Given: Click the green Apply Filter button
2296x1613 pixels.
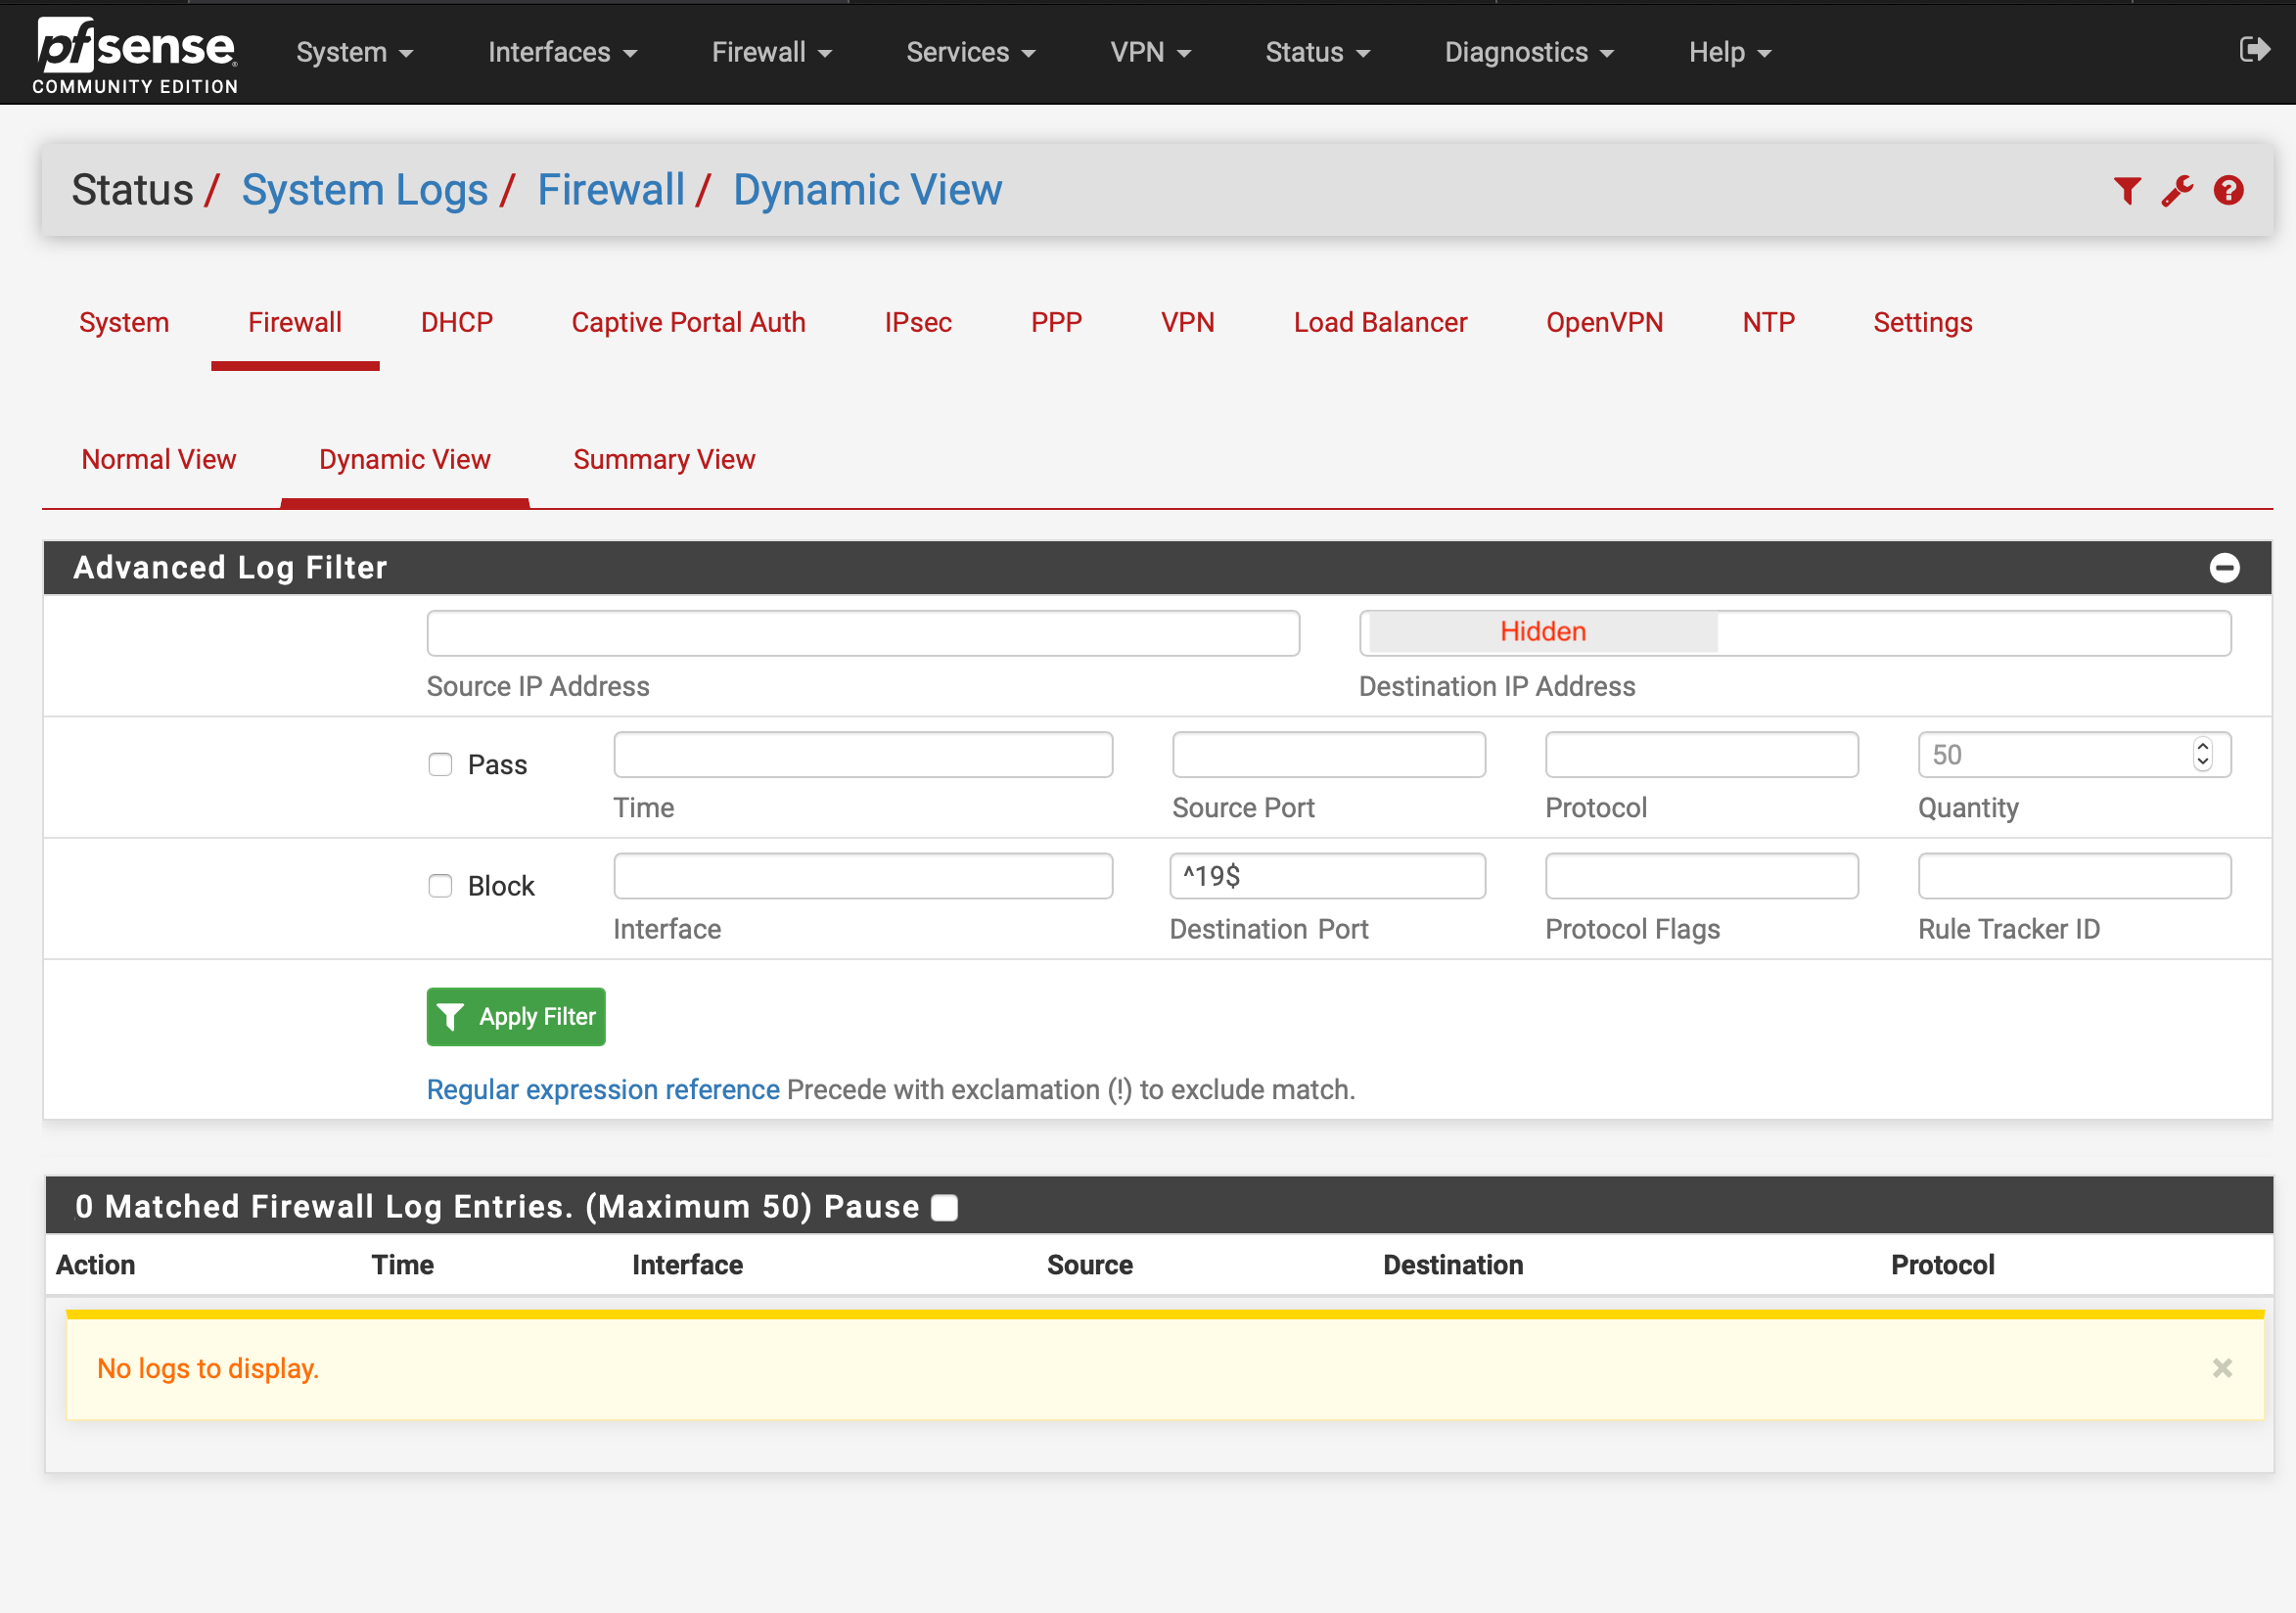Looking at the screenshot, I should coord(516,1017).
